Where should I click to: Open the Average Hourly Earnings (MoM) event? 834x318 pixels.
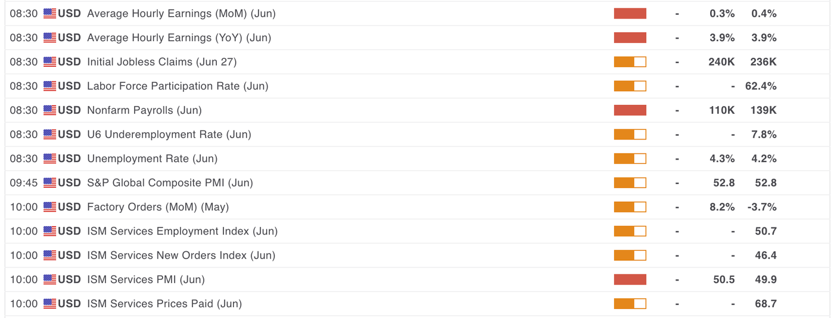(181, 14)
